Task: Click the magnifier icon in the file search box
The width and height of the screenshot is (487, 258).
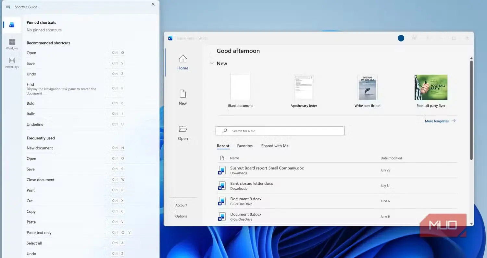Action: tap(225, 131)
